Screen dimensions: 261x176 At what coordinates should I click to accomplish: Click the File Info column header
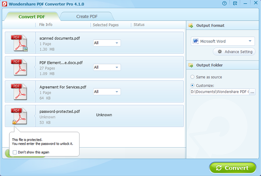pos(46,25)
